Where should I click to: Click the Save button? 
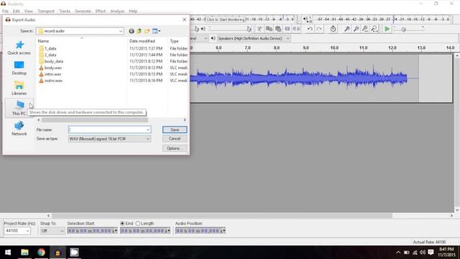[x=175, y=129]
